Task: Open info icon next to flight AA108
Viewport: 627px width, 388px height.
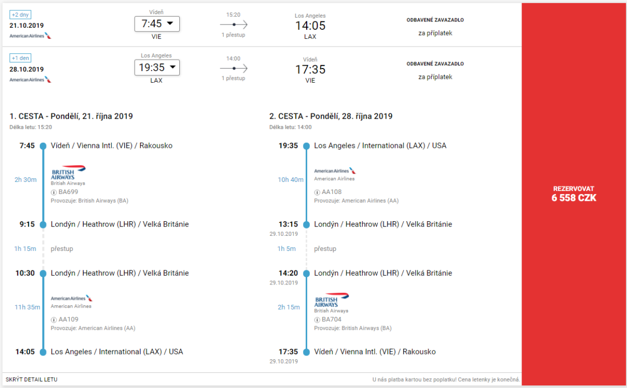Action: (x=317, y=192)
